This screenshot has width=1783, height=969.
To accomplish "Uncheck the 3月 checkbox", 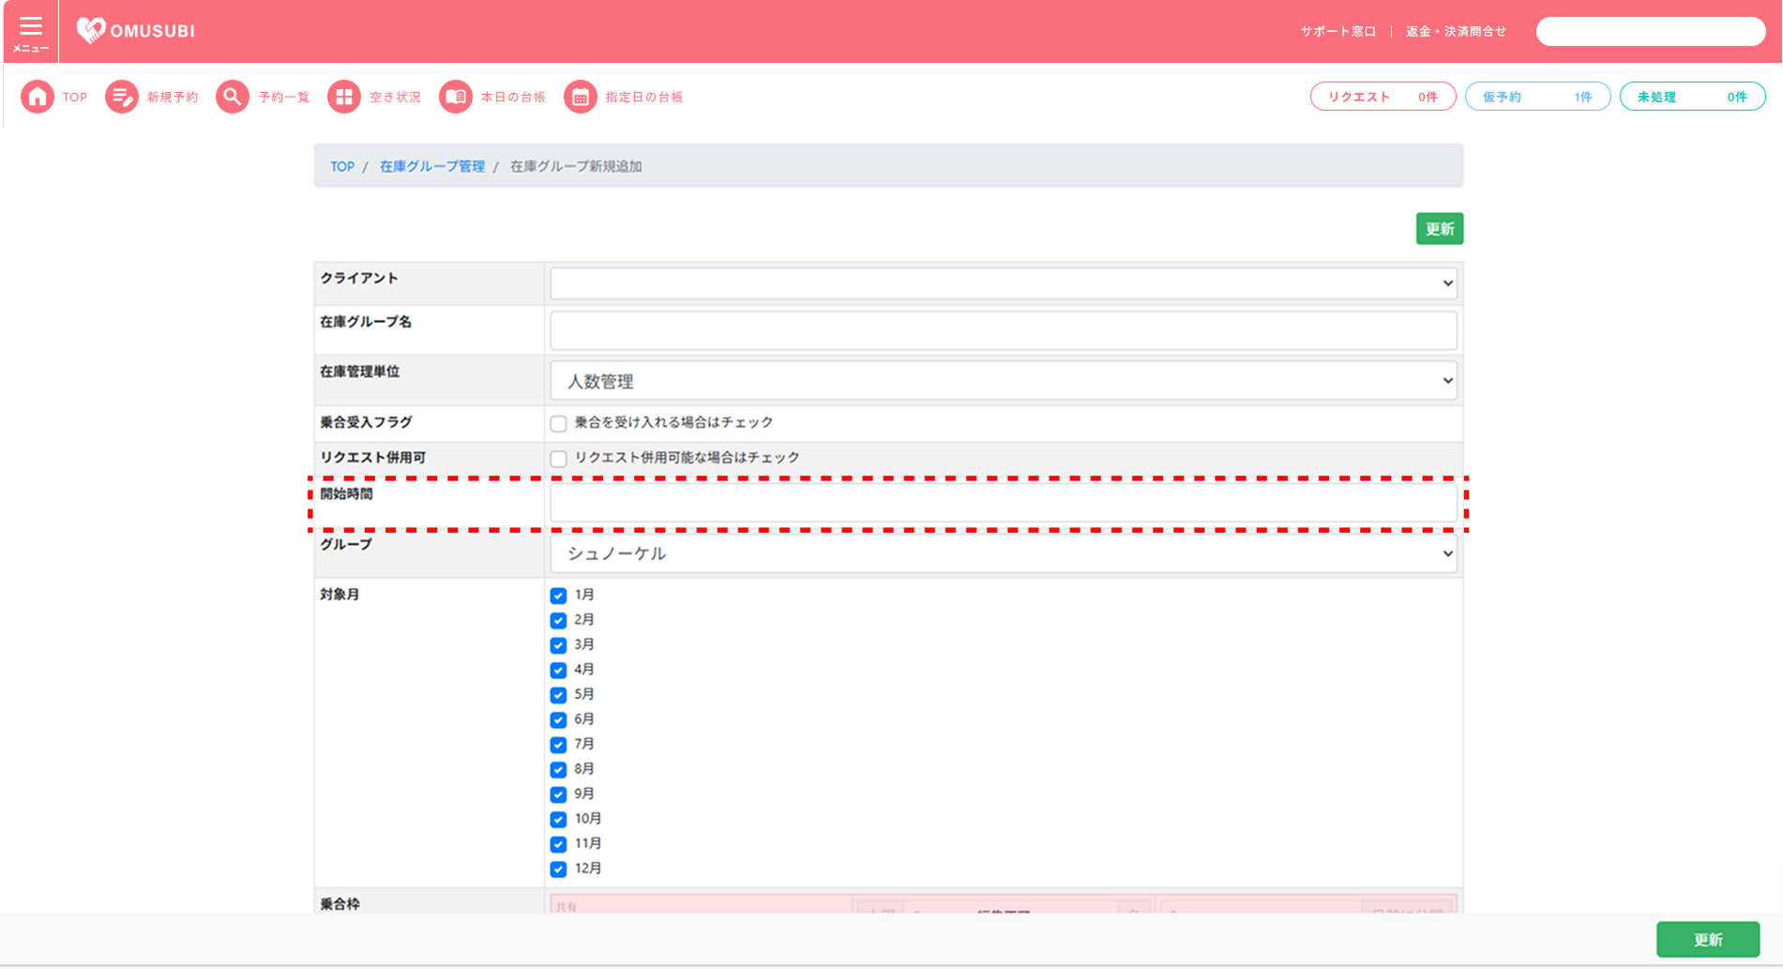I will click(559, 645).
